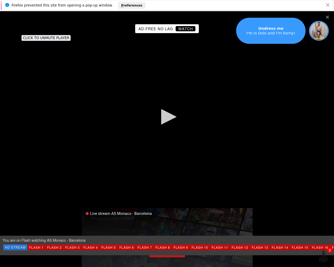Close the Firefox pop-up notification bar
The image size is (334, 267).
click(x=328, y=5)
